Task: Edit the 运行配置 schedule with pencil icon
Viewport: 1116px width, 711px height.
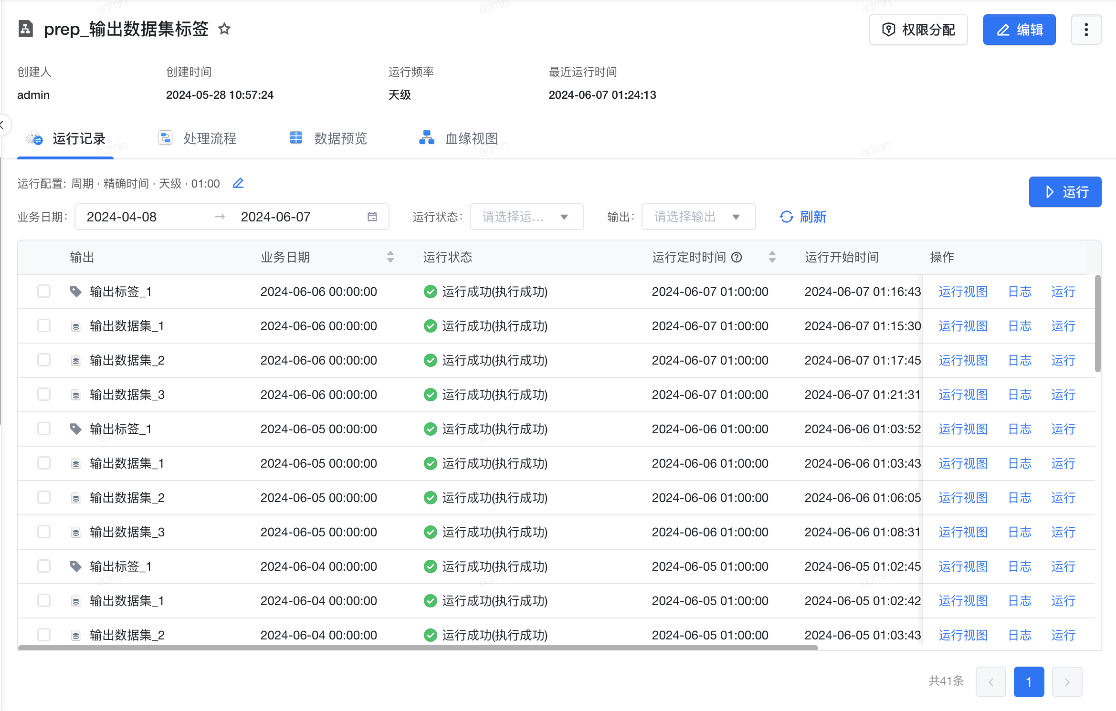Action: [238, 183]
